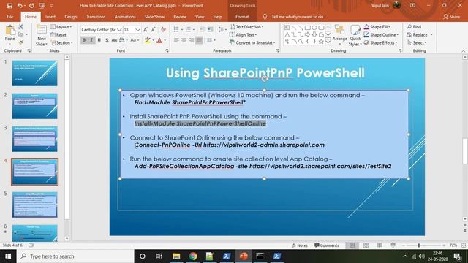Increase font size with the larger A

[x=146, y=29]
